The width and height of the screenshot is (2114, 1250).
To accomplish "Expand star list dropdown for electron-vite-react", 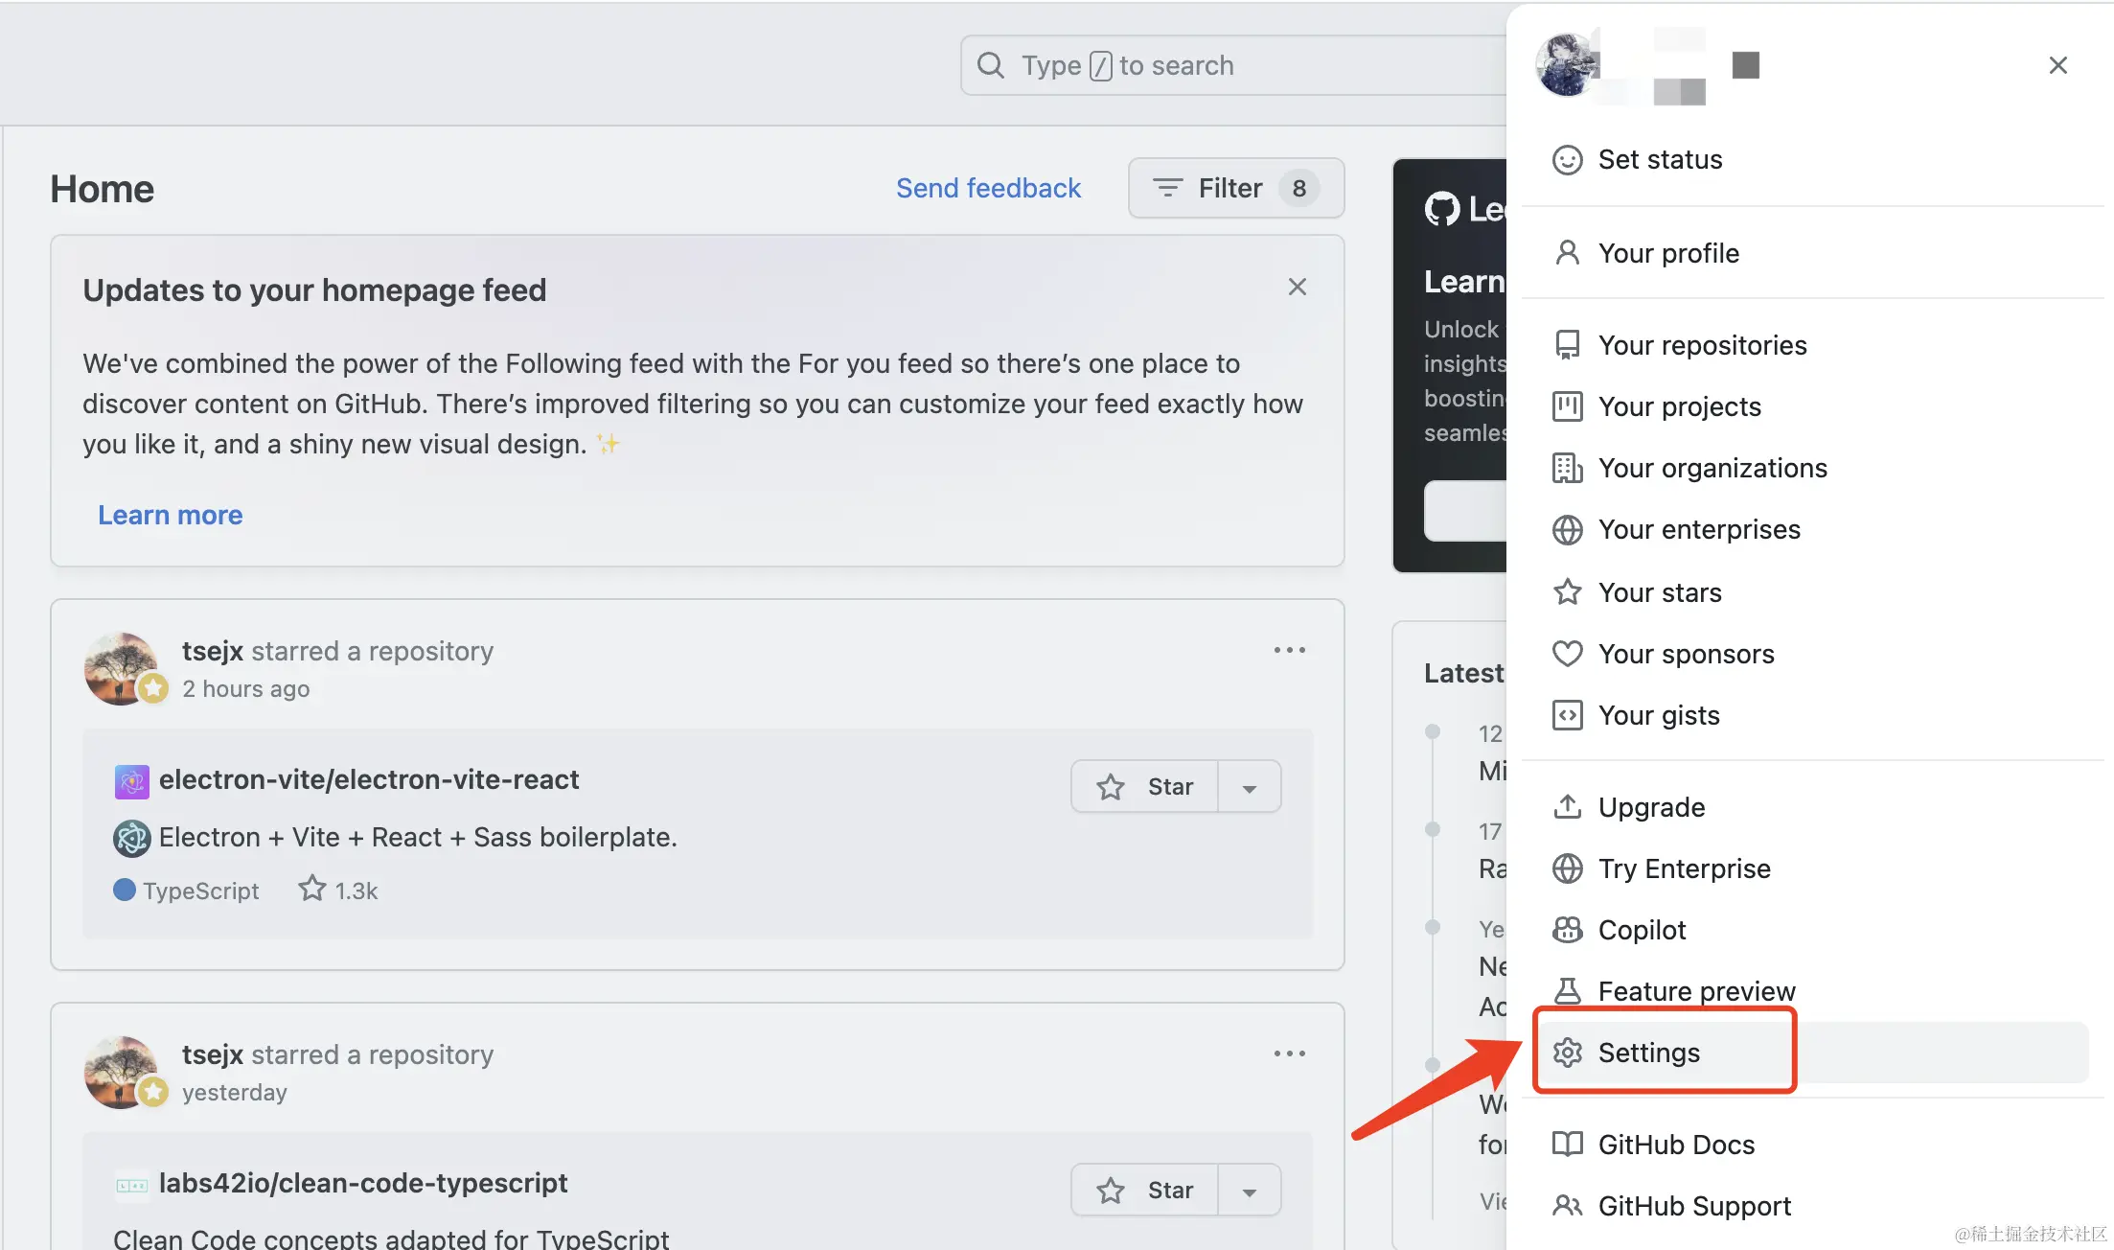I will point(1250,787).
